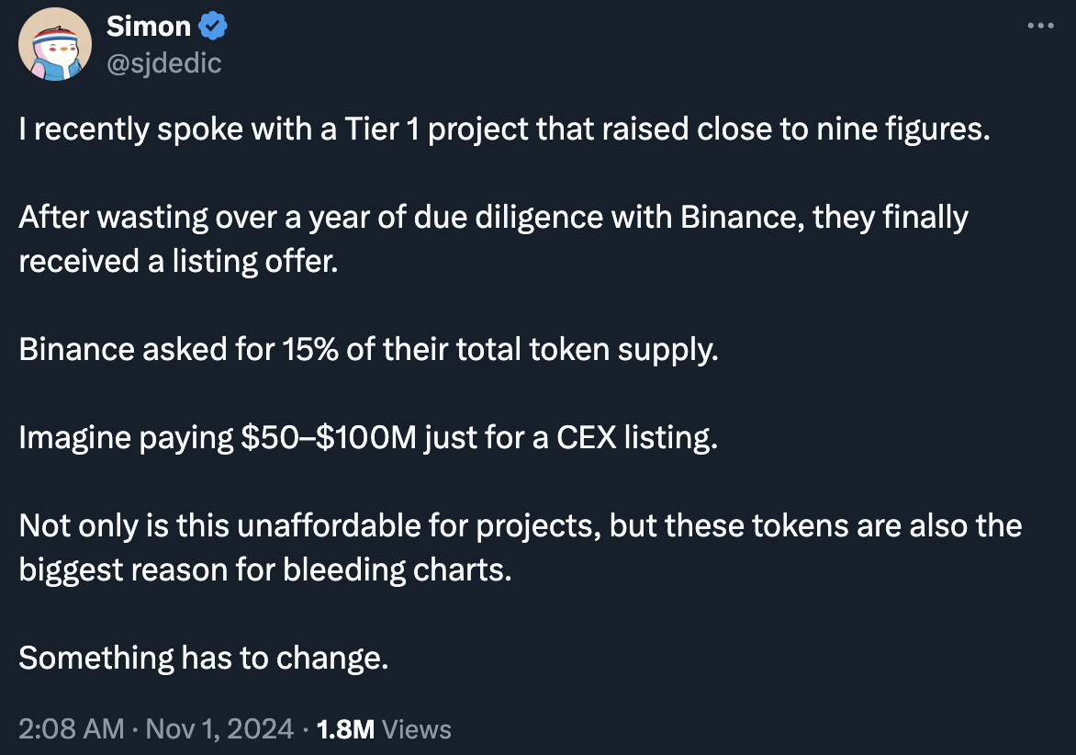
Task: Open the three-dot More options menu
Action: coord(1039,27)
